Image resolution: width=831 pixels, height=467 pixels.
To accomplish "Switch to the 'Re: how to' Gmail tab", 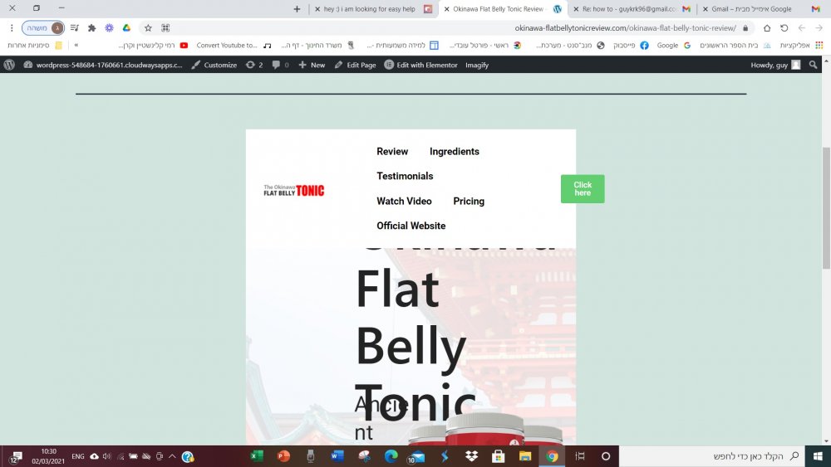I will pyautogui.click(x=632, y=9).
